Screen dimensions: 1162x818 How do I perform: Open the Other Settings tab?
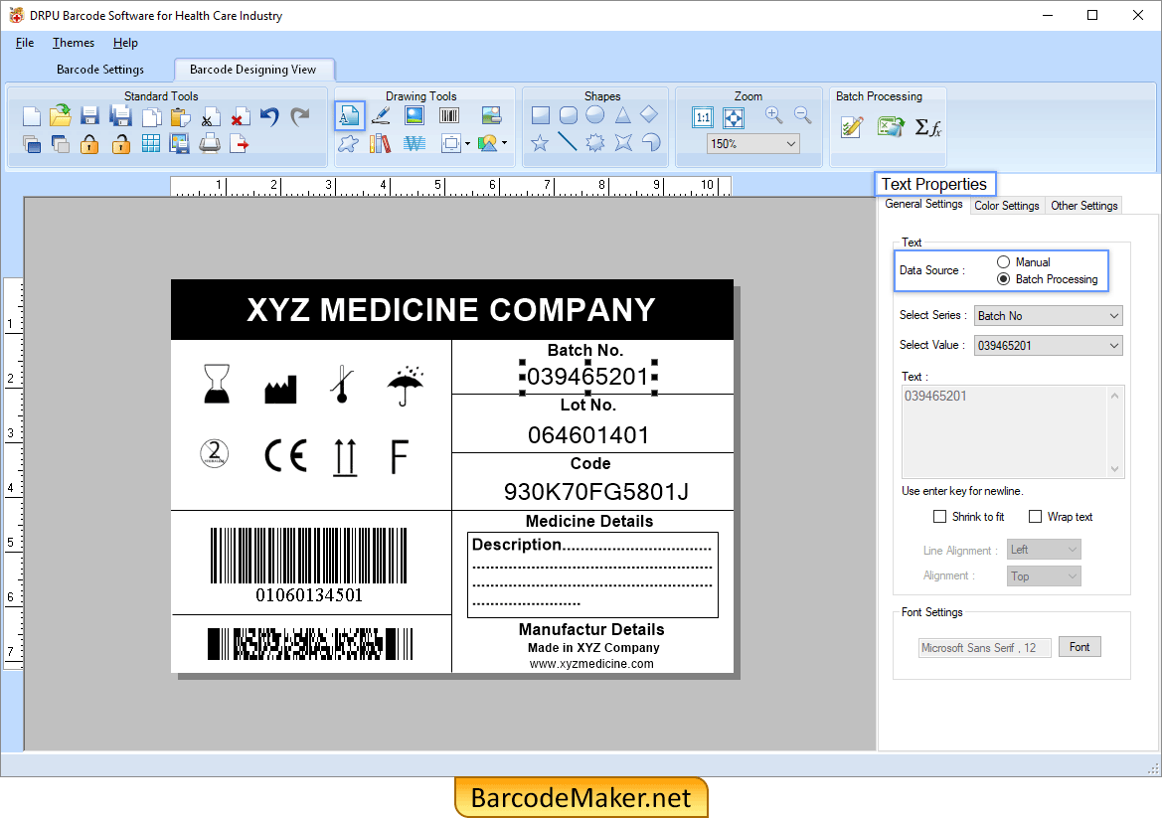tap(1083, 205)
